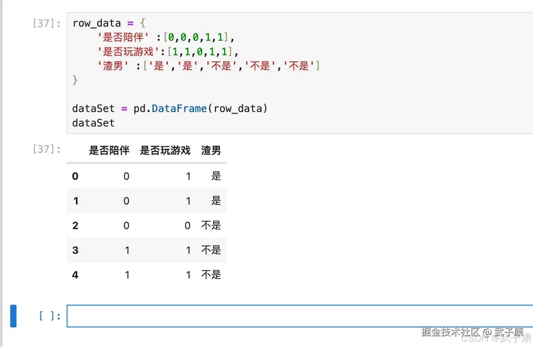Screen dimensions: 533x347
Task: Select the 渣男 column header in output
Action: coord(211,151)
